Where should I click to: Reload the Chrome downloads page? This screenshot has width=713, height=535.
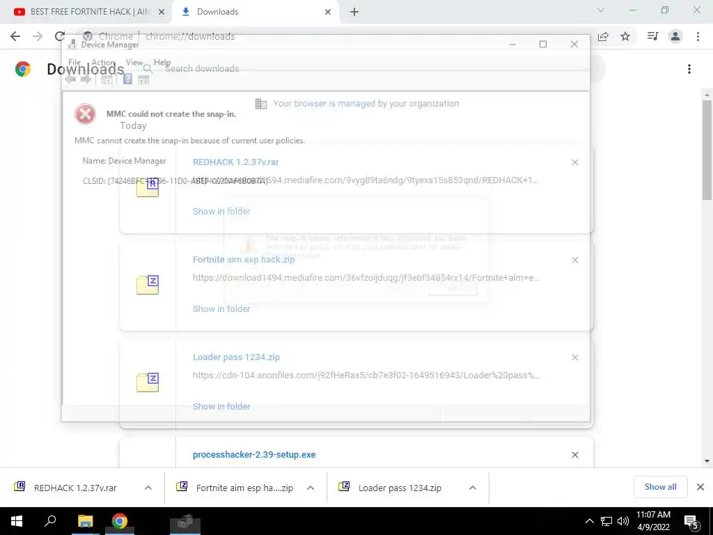coord(60,36)
